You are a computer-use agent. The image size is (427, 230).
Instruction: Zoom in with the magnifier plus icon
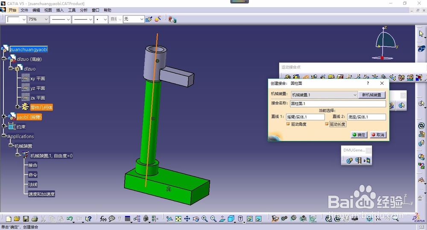coord(204,218)
